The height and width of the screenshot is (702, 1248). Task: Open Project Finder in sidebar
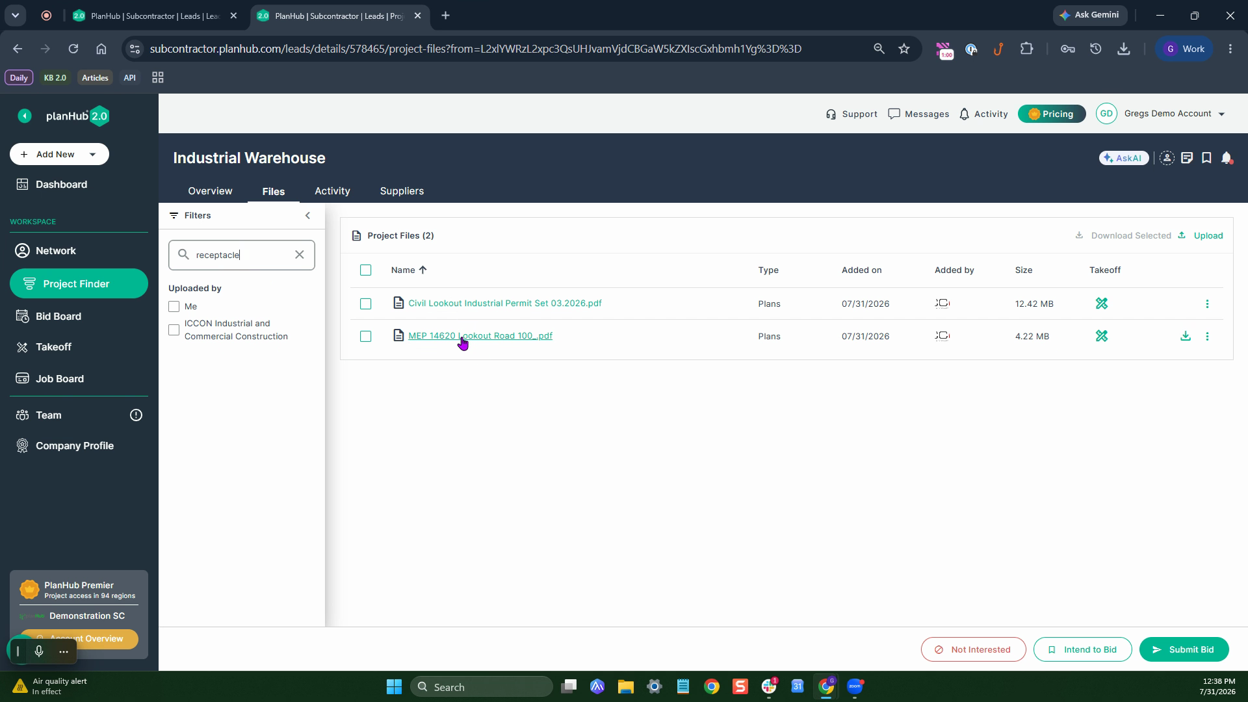pos(79,284)
